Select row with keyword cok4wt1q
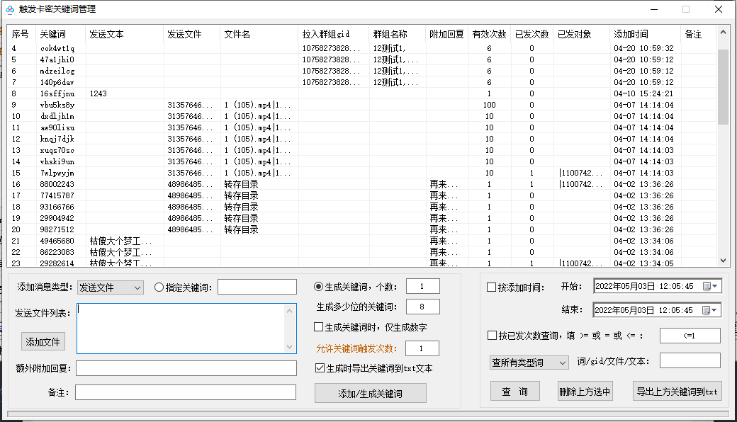737x422 pixels. click(362, 48)
